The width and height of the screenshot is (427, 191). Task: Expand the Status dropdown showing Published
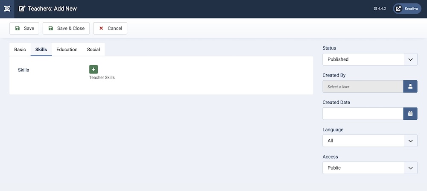pos(370,59)
